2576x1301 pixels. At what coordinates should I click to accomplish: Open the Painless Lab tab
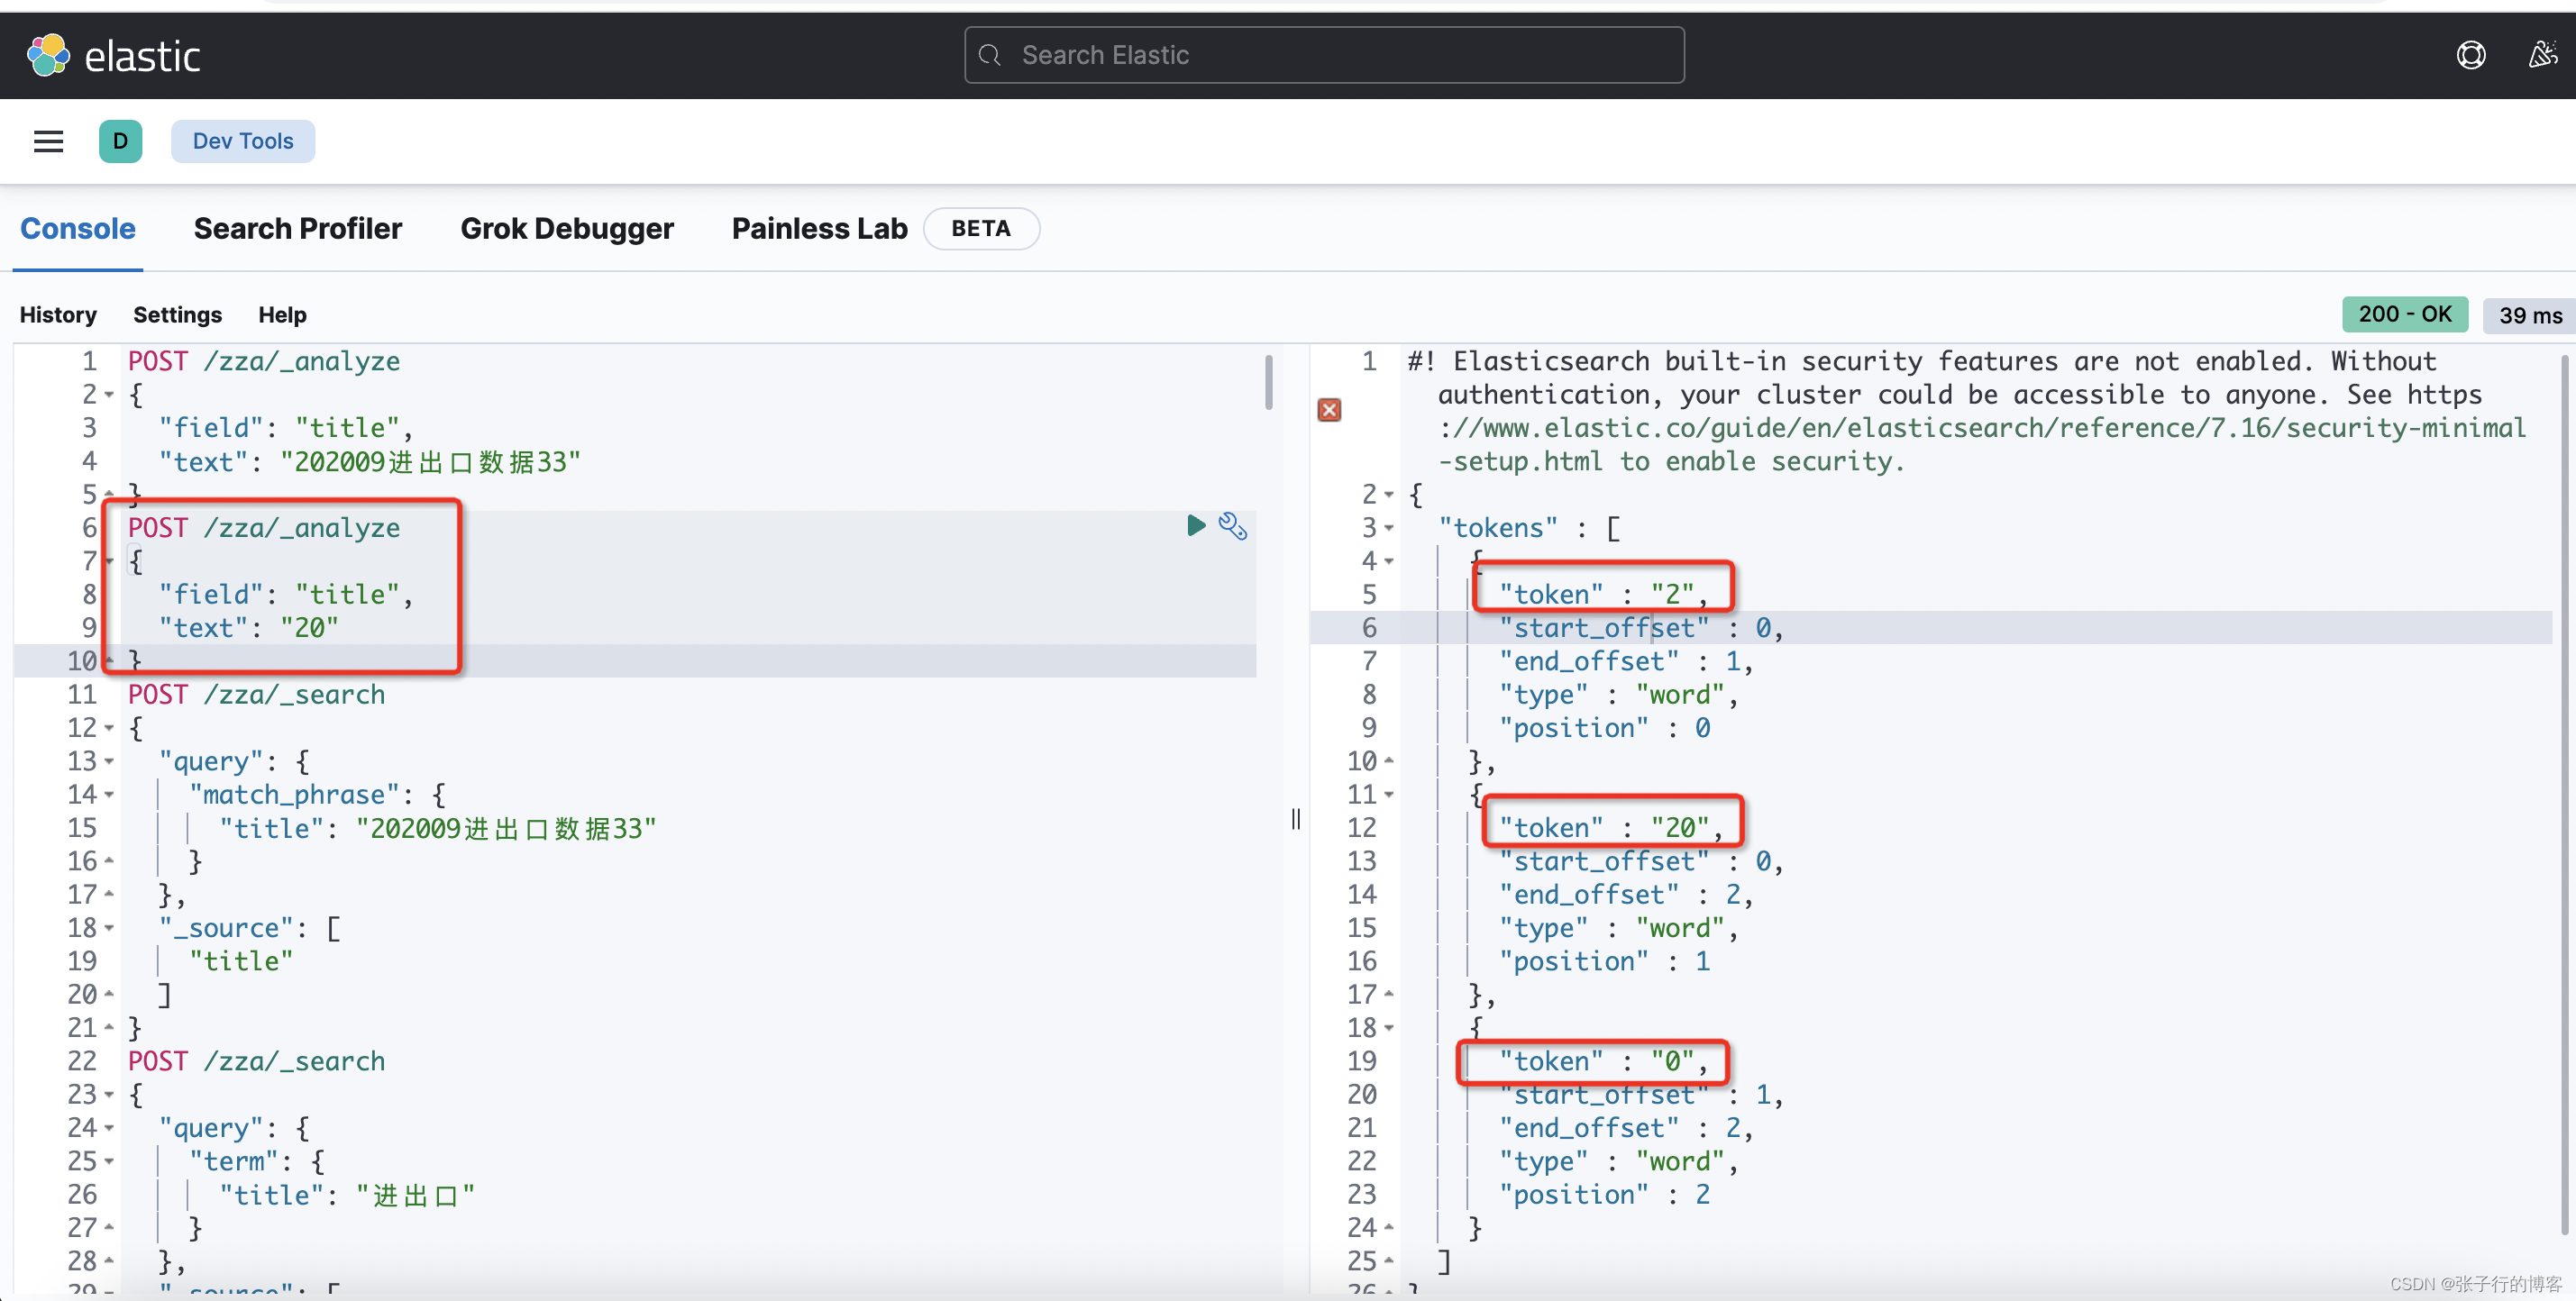coord(819,229)
